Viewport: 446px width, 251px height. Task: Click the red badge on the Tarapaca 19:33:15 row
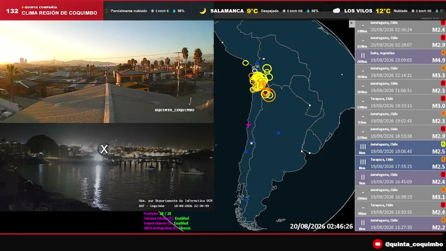coord(443,98)
